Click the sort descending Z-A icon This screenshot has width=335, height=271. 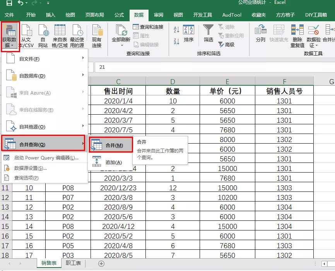coord(176,41)
